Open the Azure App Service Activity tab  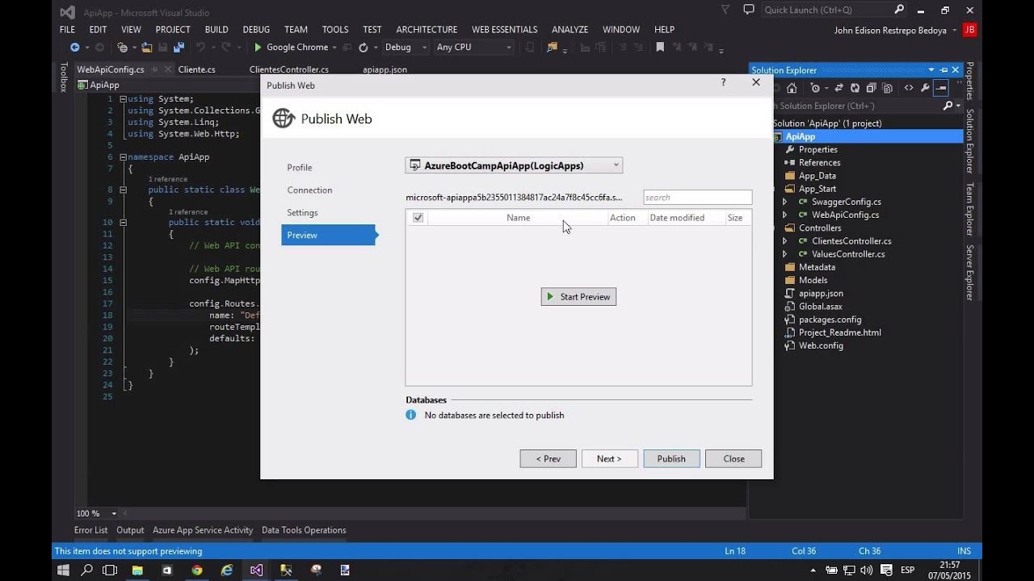tap(203, 530)
